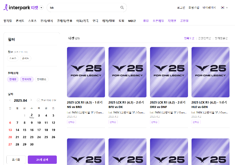
Task: Open the 아동/가족 category menu
Action: [82, 21]
